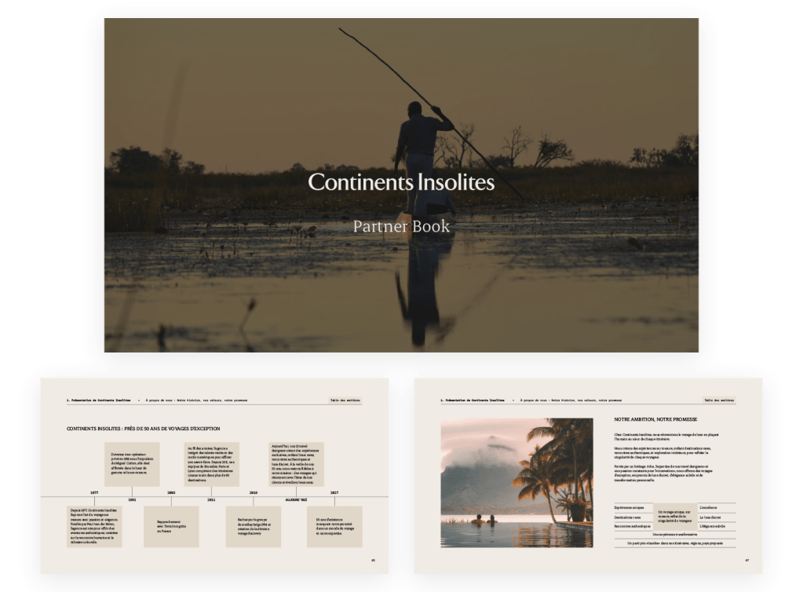This screenshot has height=592, width=803.
Task: Select the 1991 marker on the timeline
Action: click(132, 499)
